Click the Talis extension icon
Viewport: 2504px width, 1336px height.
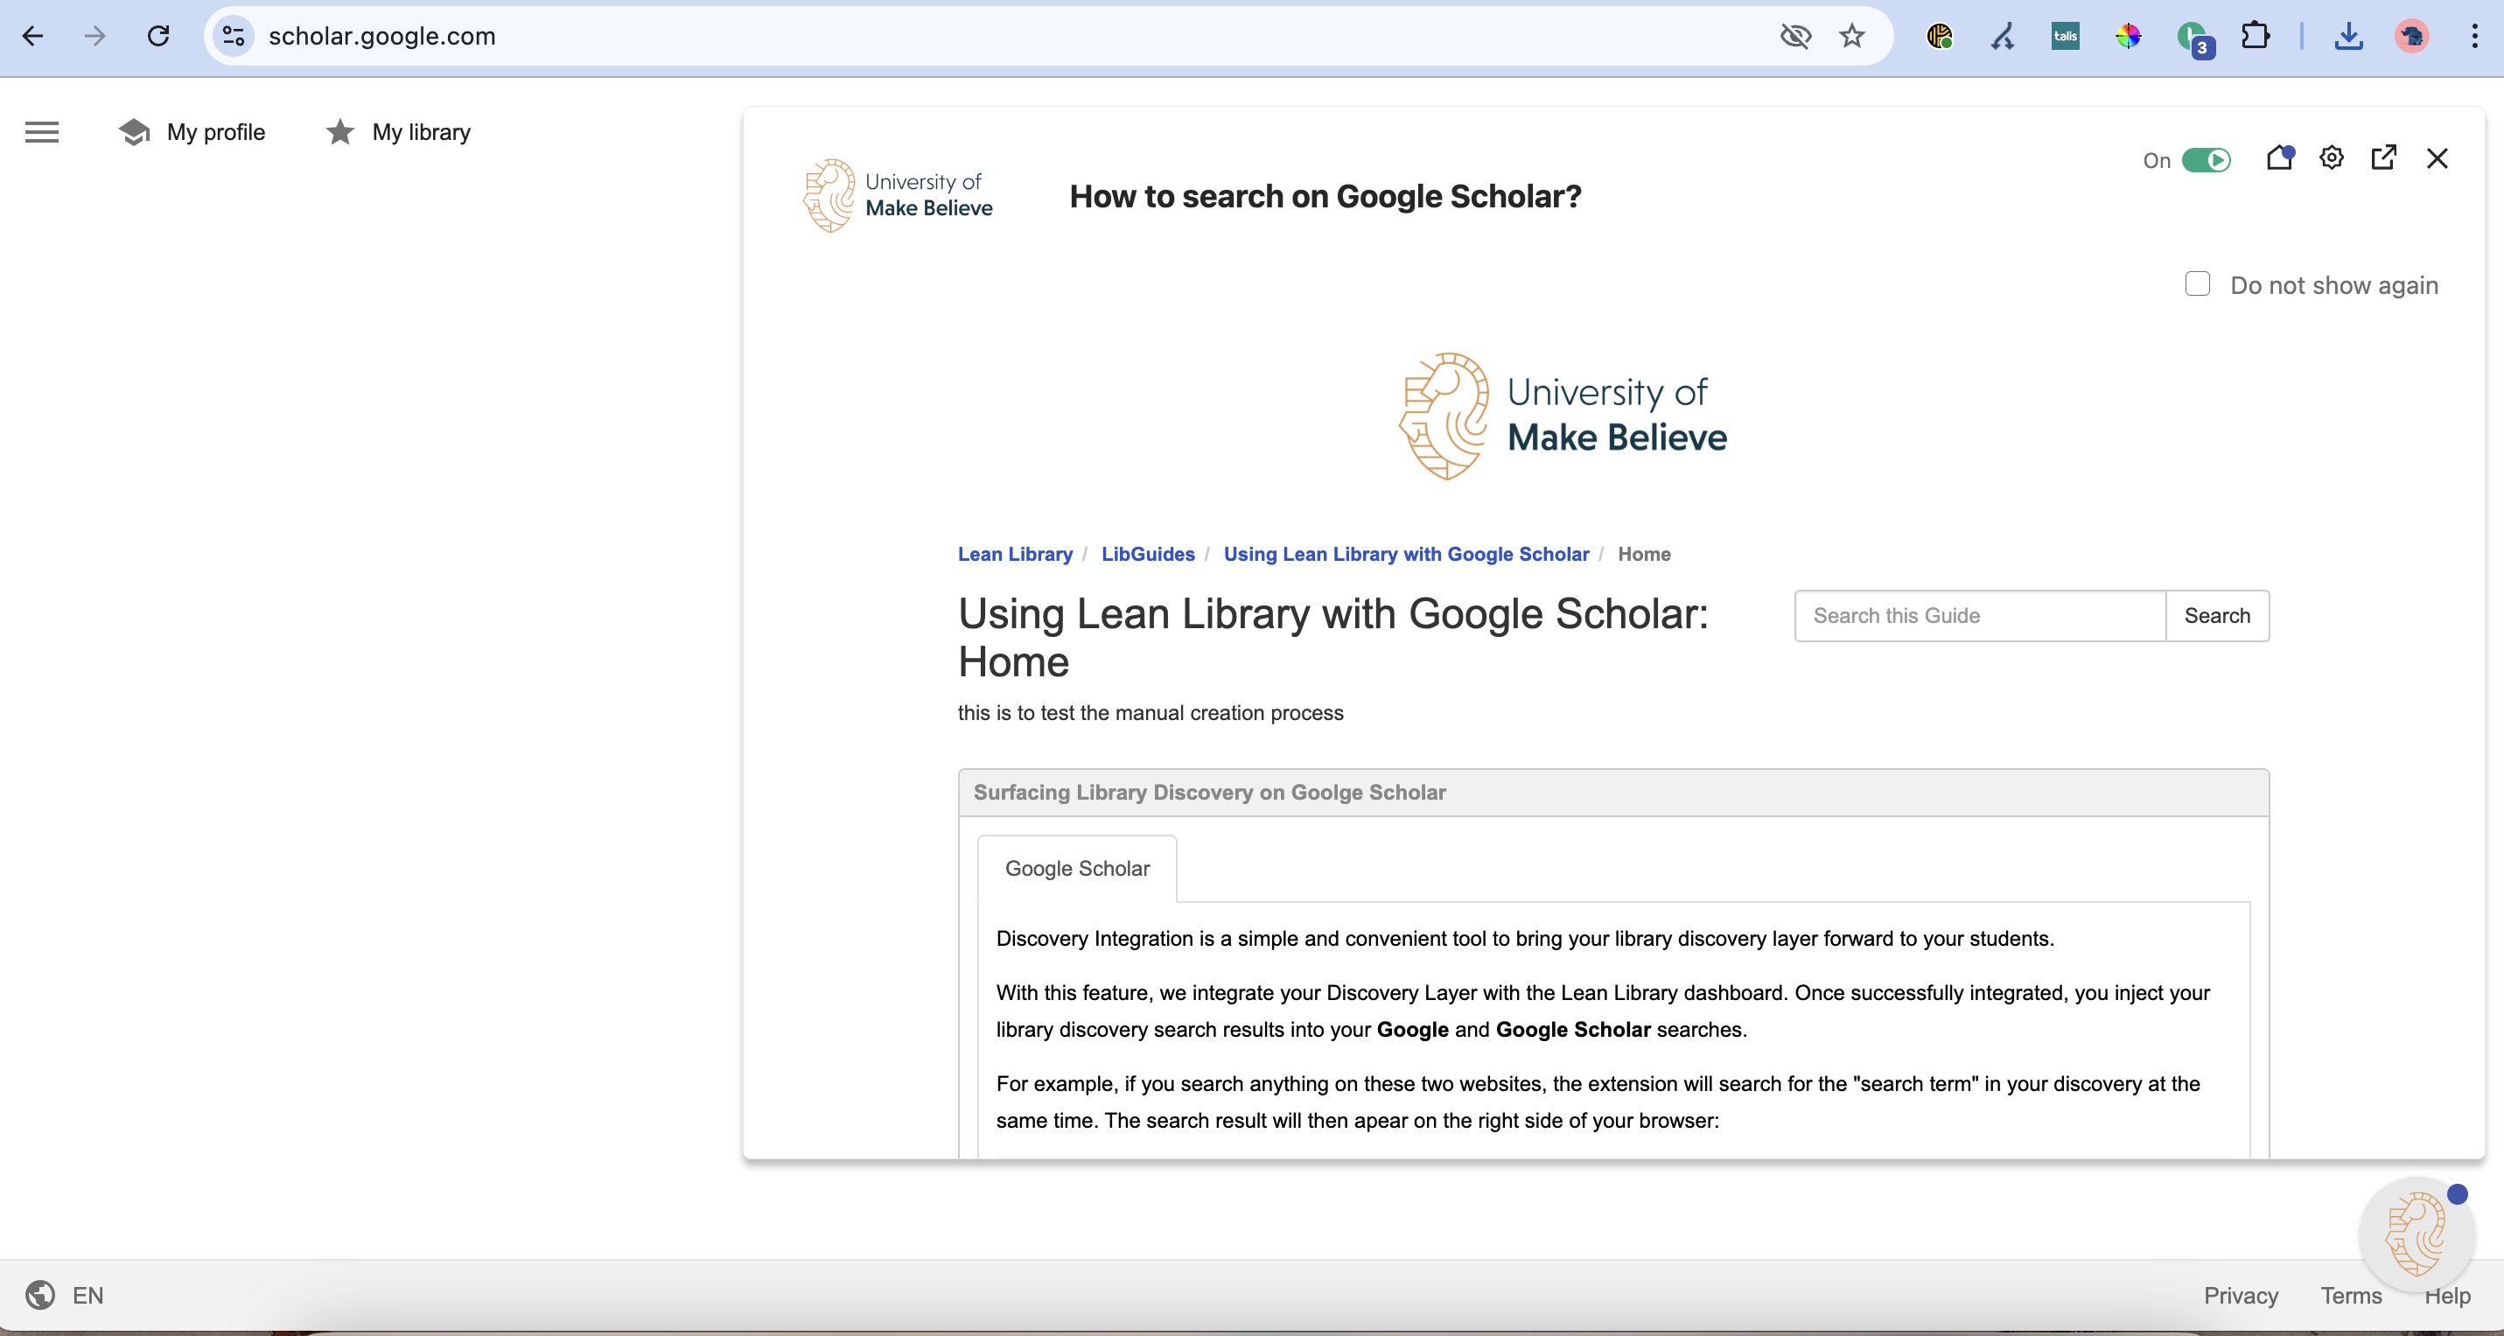click(2066, 36)
